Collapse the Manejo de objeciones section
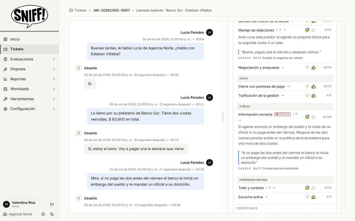355x221 pixels. tap(285, 30)
